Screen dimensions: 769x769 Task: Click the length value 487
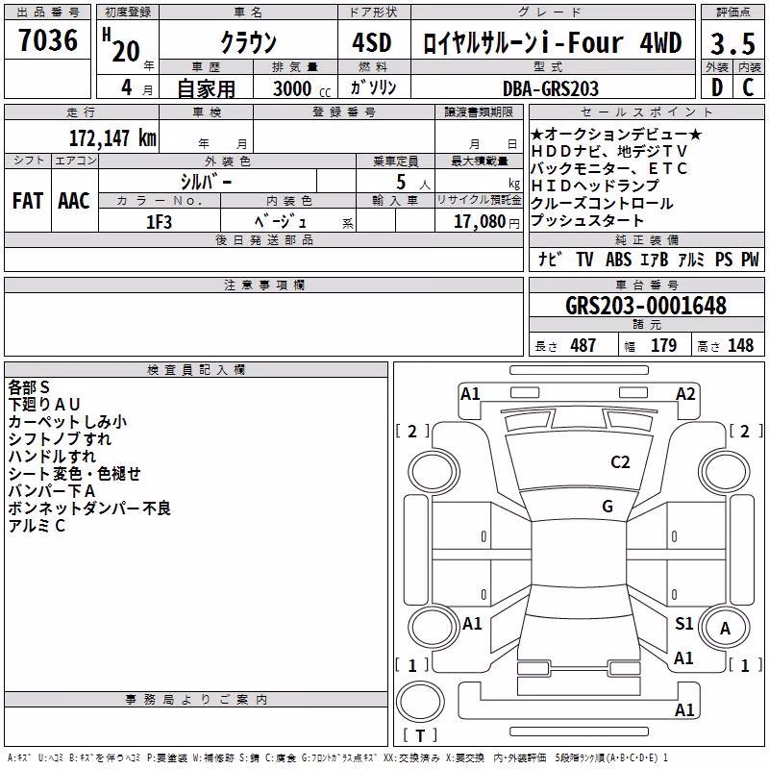click(583, 345)
